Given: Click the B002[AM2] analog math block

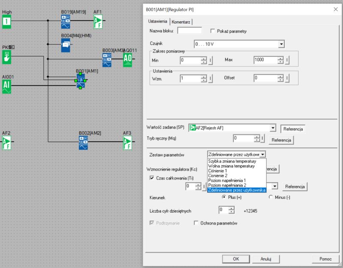Looking at the screenshot, I should [x=83, y=143].
